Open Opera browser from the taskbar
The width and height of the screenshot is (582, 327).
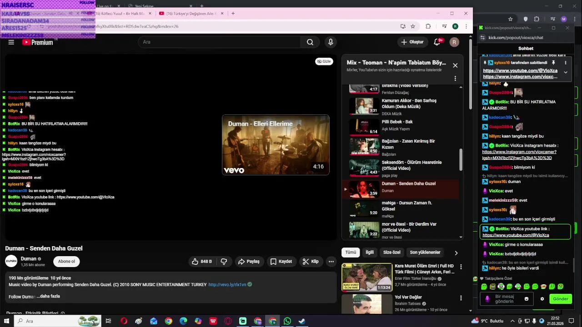point(124,321)
